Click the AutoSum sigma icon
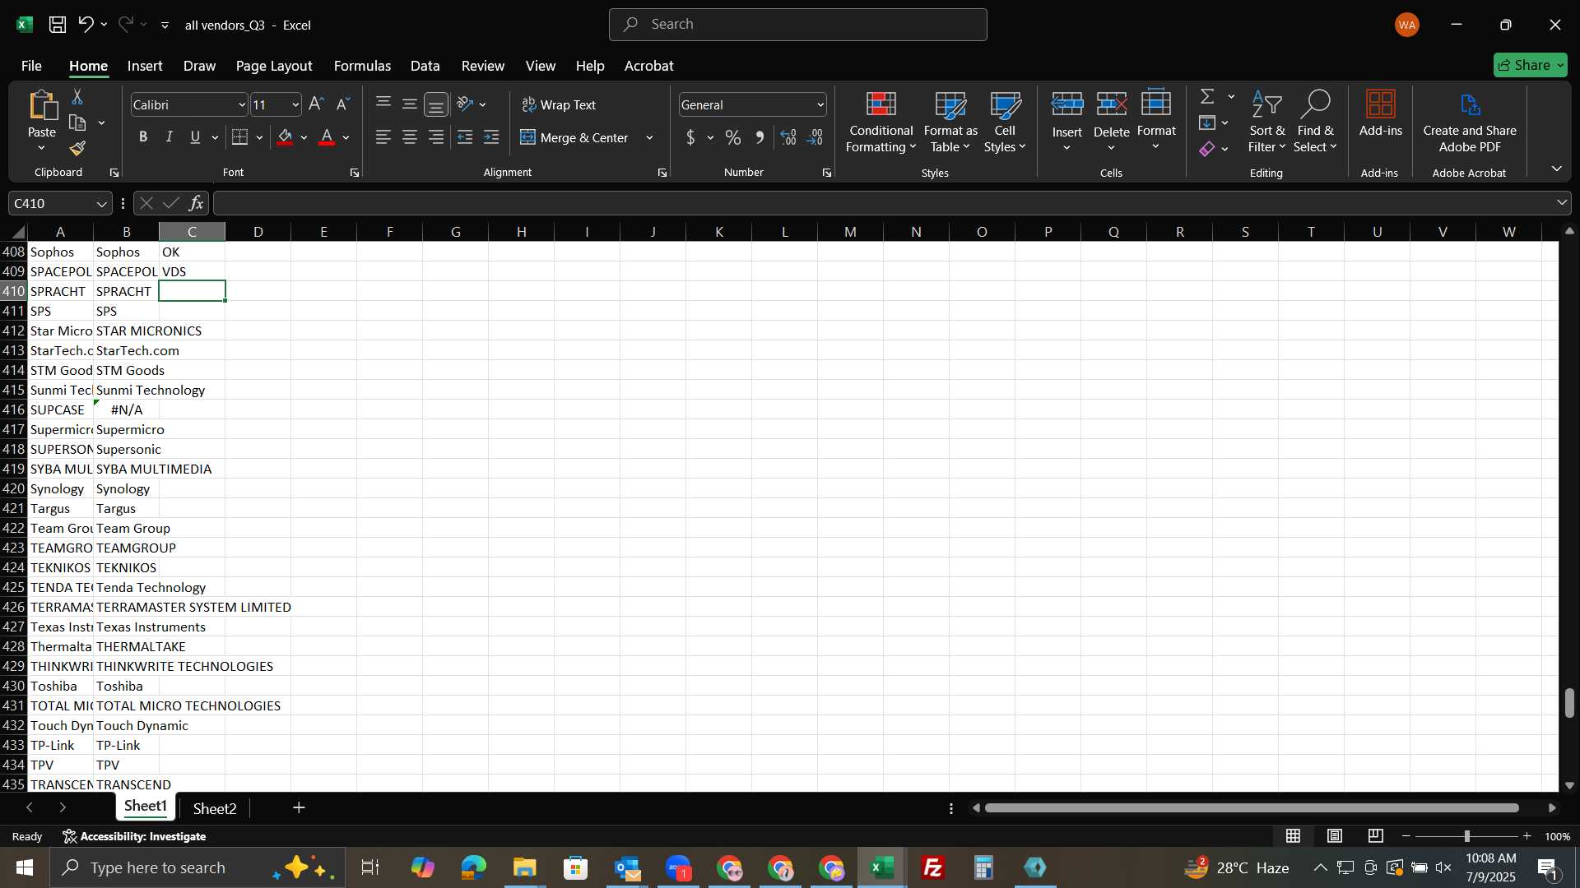1580x888 pixels. tap(1207, 97)
